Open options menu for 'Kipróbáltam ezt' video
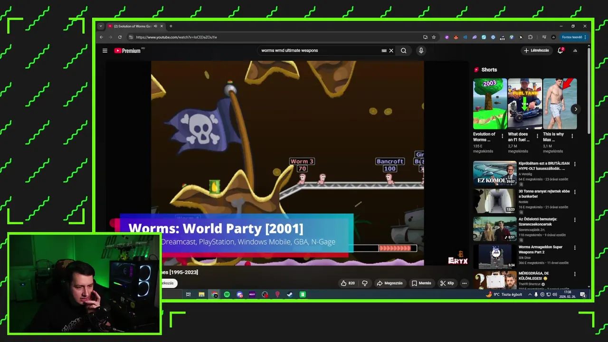The width and height of the screenshot is (608, 342). point(575,164)
